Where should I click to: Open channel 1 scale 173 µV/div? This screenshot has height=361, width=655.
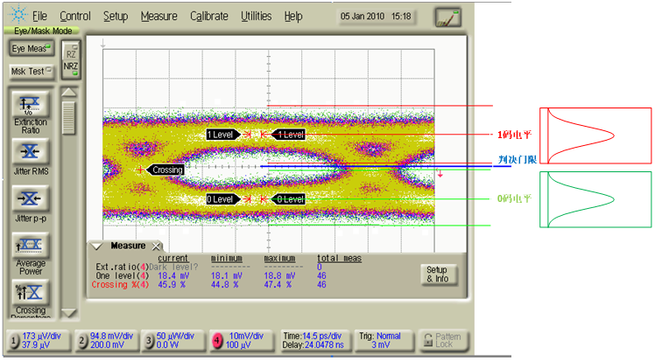[42, 336]
